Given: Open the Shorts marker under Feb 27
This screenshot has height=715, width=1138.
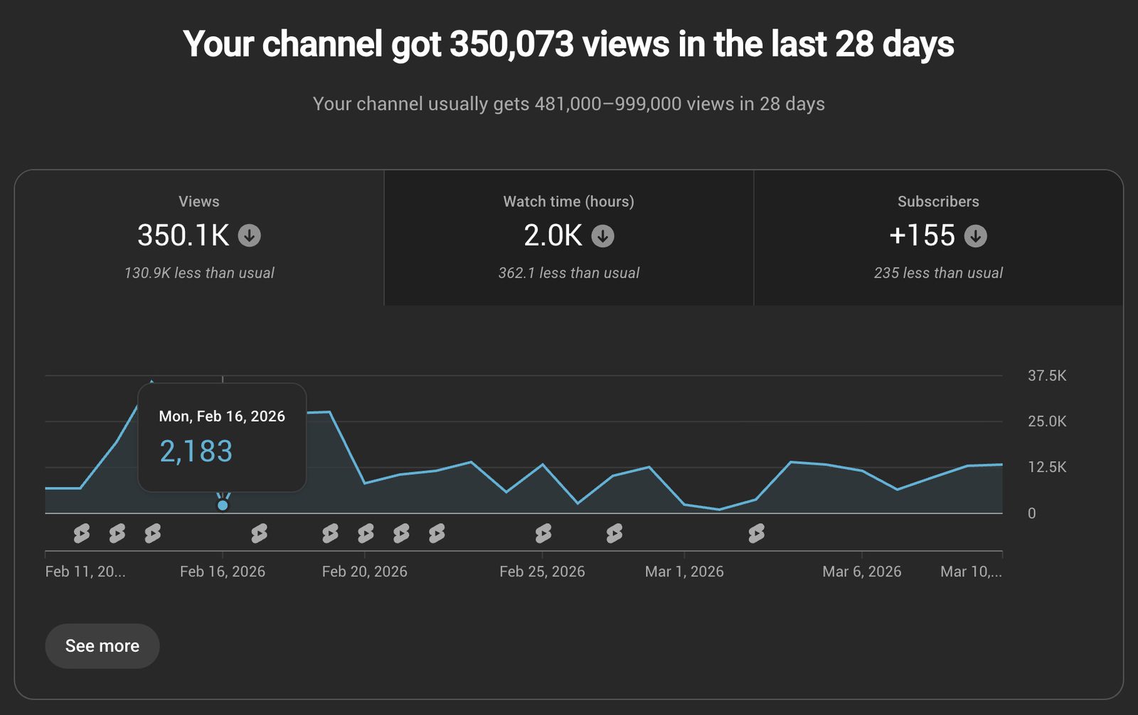Looking at the screenshot, I should coord(615,533).
